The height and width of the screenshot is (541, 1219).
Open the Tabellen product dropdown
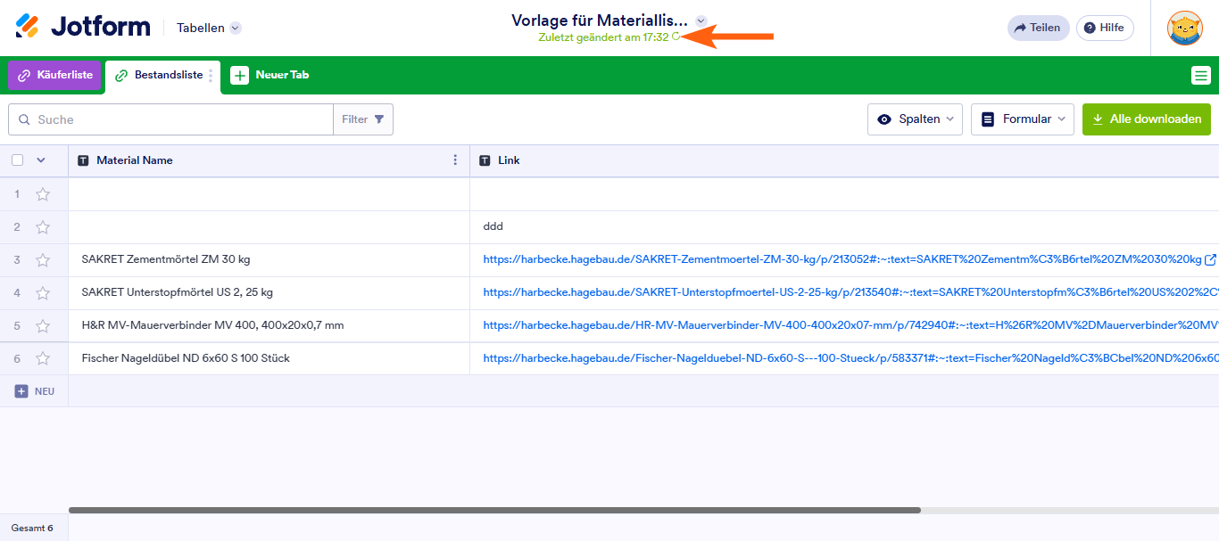[x=209, y=28]
